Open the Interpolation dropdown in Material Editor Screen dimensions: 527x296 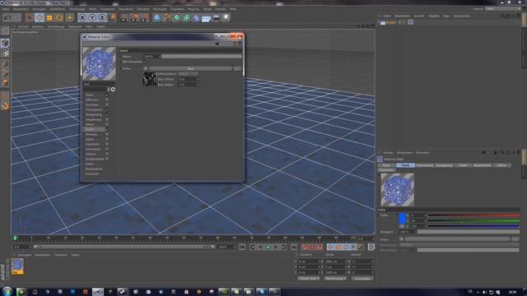point(189,74)
